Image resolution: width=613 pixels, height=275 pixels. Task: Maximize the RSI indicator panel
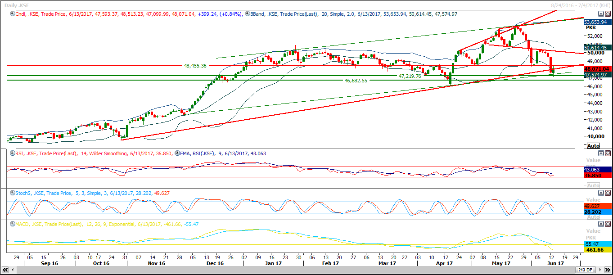pos(601,153)
